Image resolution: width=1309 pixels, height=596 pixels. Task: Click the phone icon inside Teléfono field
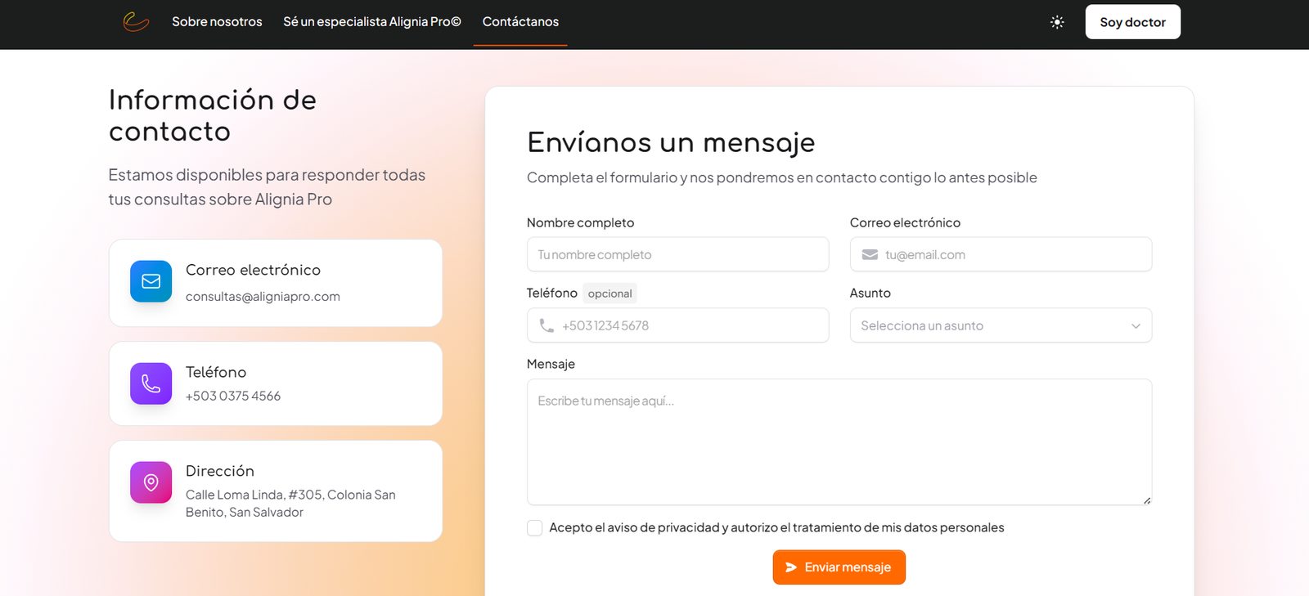pyautogui.click(x=547, y=325)
